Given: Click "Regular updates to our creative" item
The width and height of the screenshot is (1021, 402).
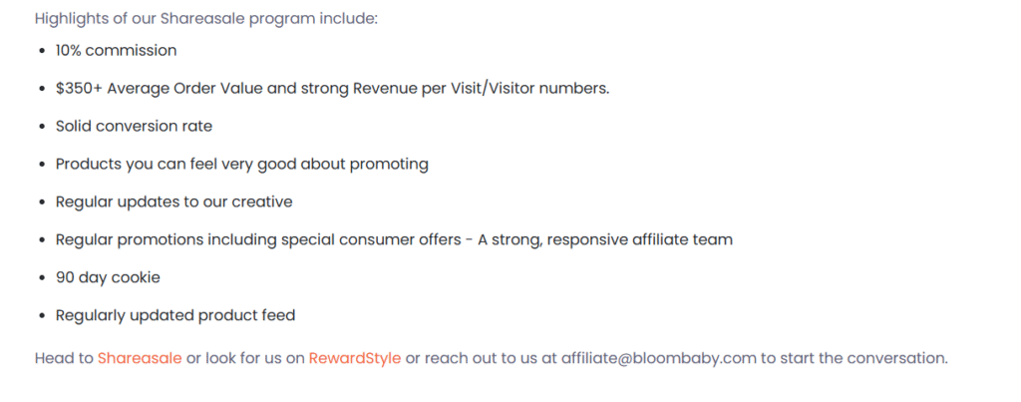Looking at the screenshot, I should (173, 201).
